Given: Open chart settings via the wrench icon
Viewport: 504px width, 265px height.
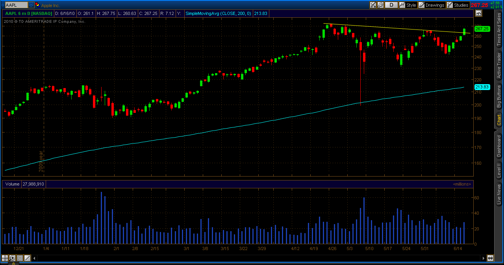Looking at the screenshot, I should pyautogui.click(x=380, y=5).
